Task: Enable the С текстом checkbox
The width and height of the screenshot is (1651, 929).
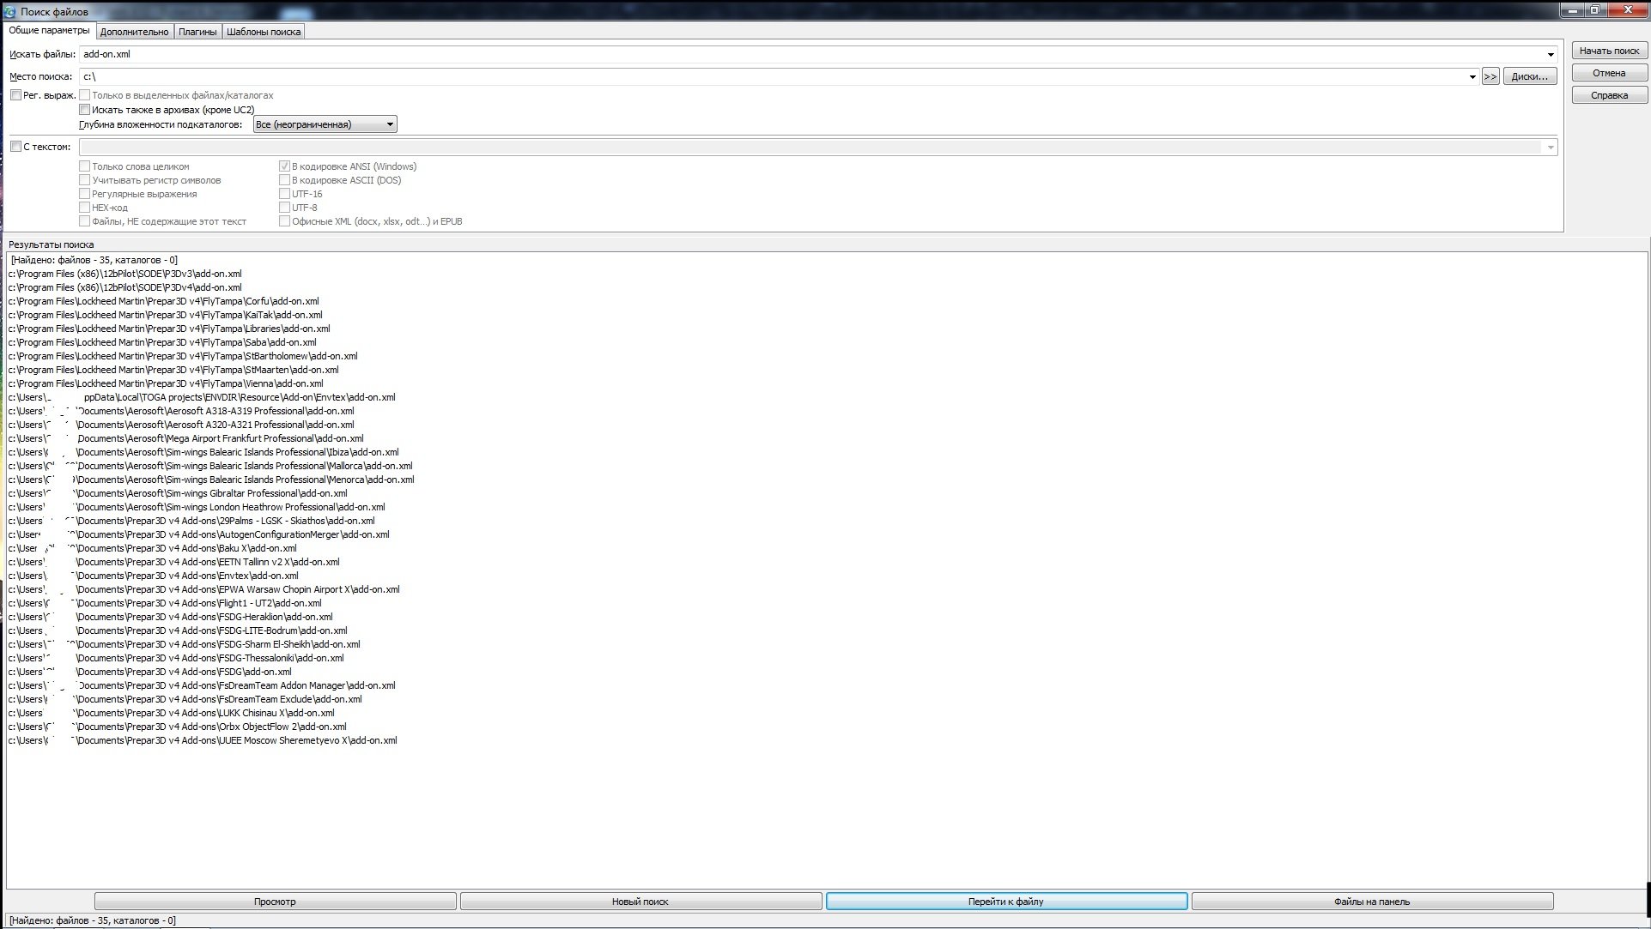Action: point(15,147)
